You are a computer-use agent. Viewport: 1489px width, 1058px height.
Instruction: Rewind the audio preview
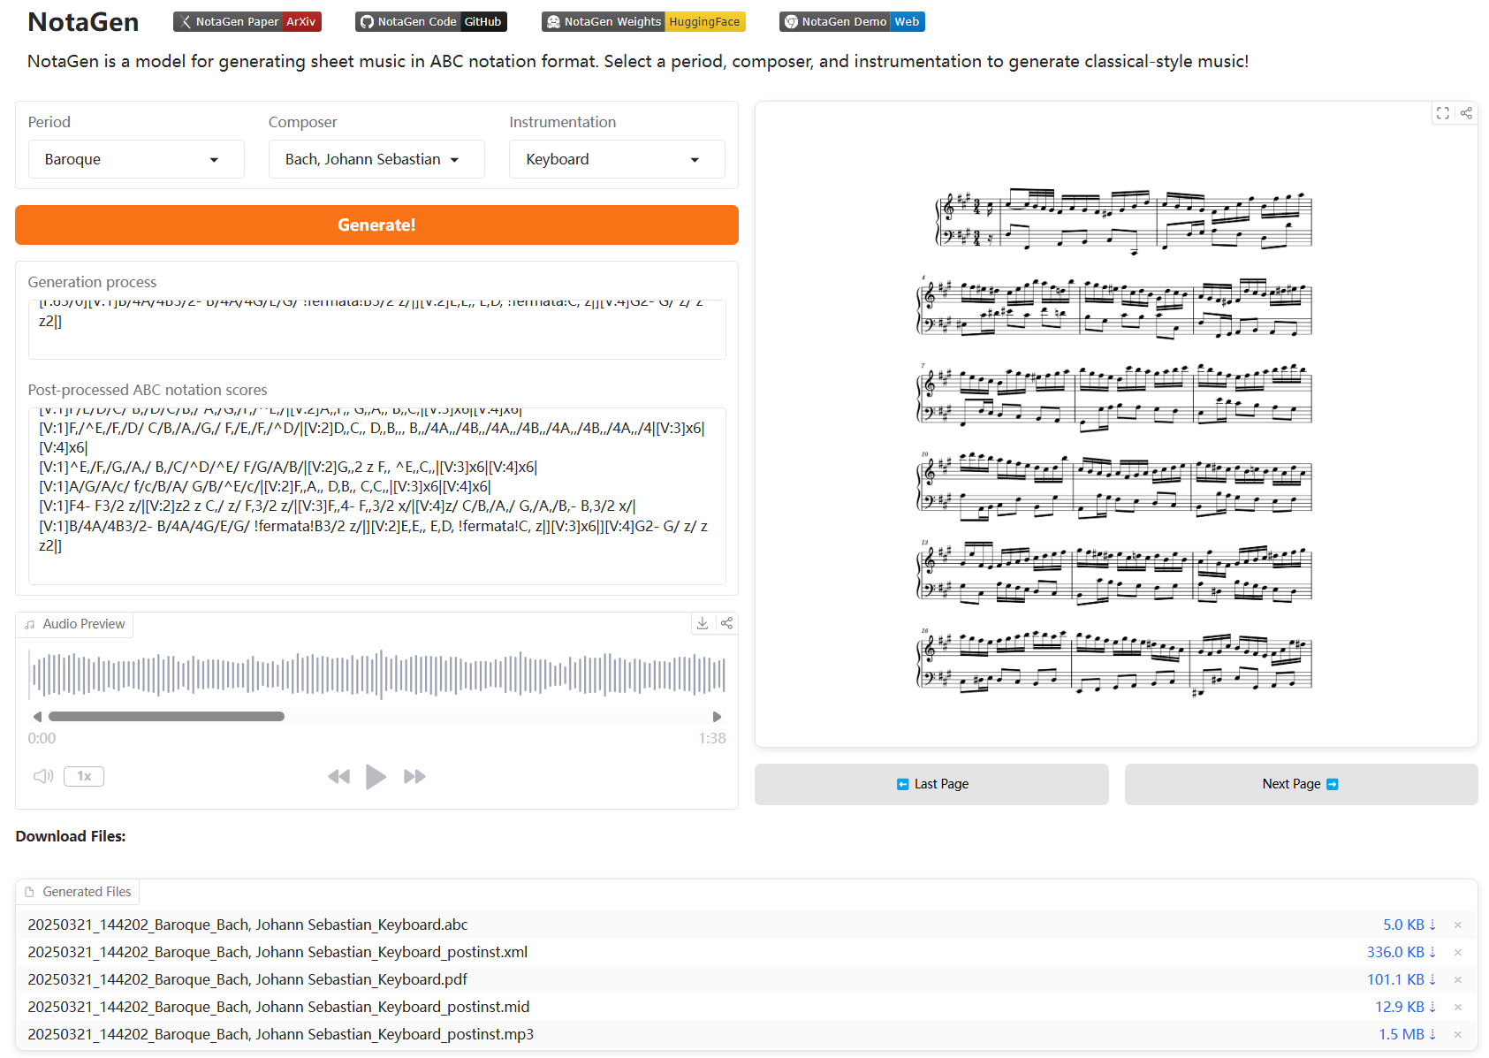[338, 776]
